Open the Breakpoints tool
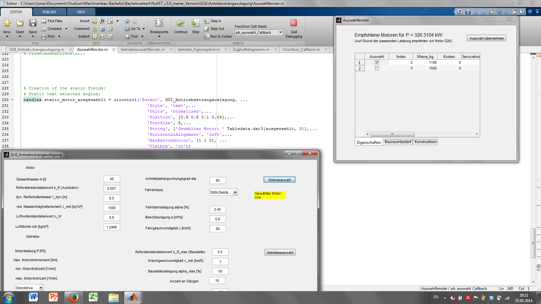541x304 pixels. (159, 23)
